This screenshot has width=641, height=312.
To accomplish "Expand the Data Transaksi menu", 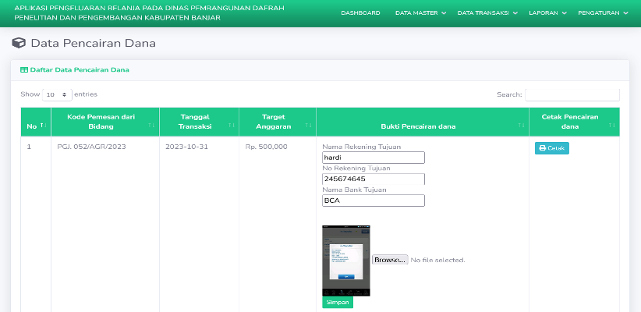I will coord(487,13).
